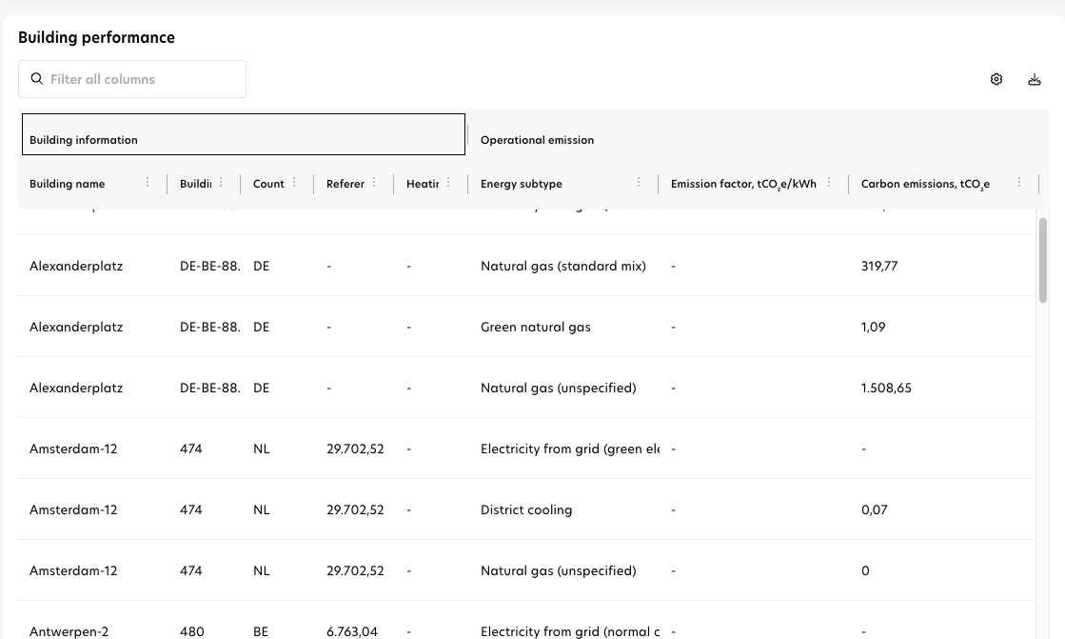1065x639 pixels.
Task: Select the Building information column group
Action: tap(243, 134)
